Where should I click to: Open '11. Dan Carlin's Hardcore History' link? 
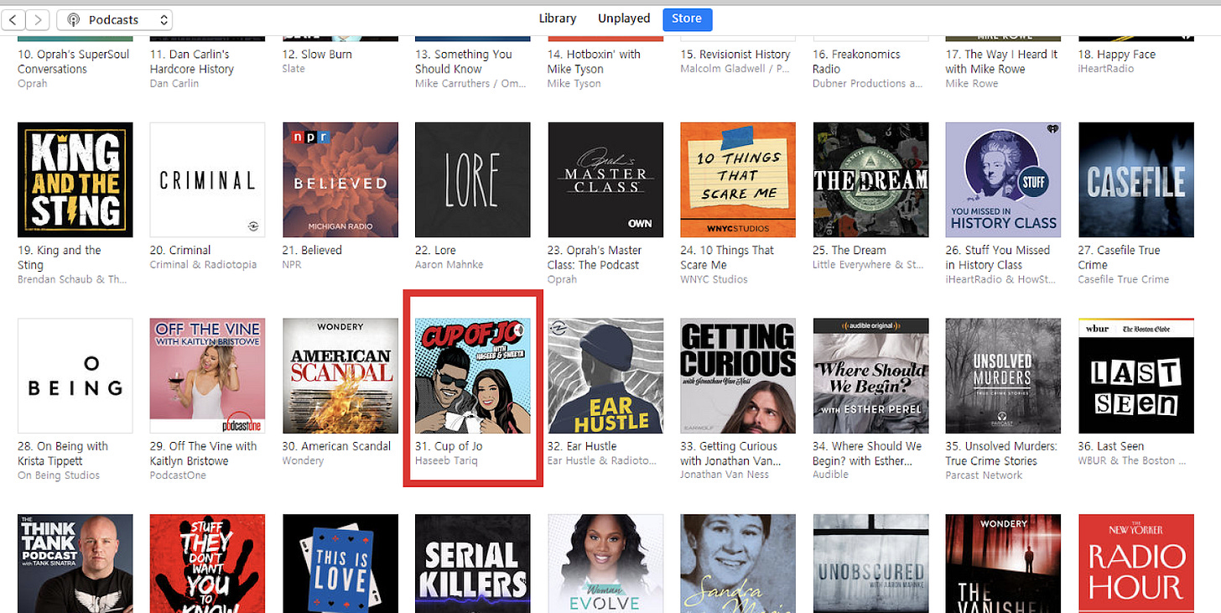coord(191,61)
